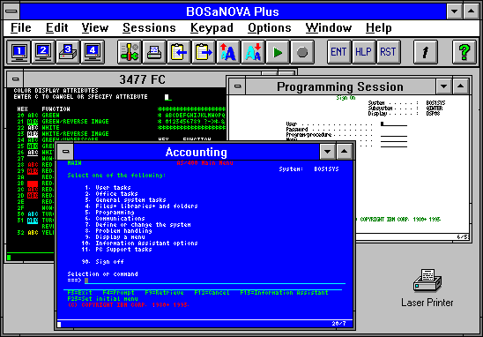Maximize Programming Session window up arrow
This screenshot has height=337, width=483.
460,86
